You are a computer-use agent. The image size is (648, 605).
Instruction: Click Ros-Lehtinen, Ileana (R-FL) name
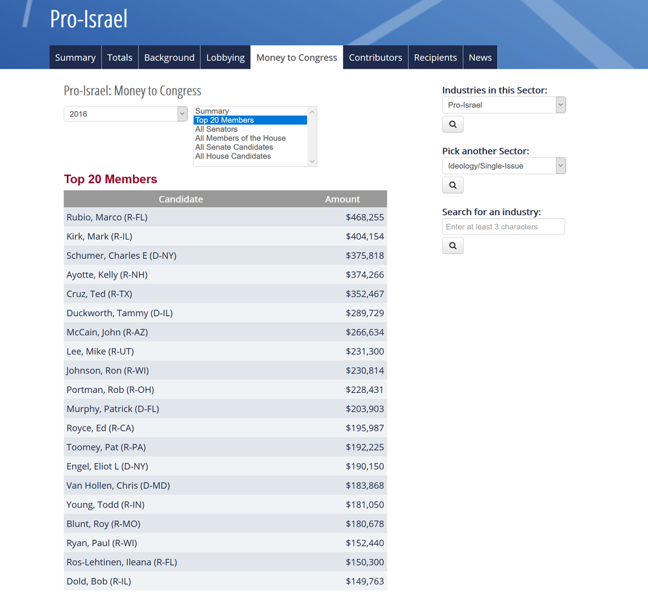[x=122, y=562]
